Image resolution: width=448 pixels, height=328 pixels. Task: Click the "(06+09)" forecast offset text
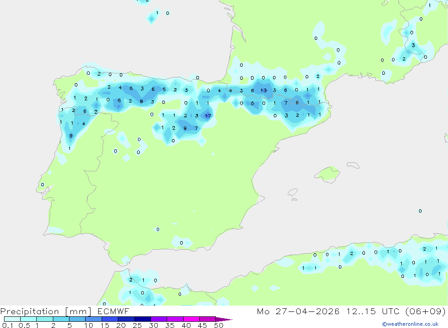click(x=426, y=311)
